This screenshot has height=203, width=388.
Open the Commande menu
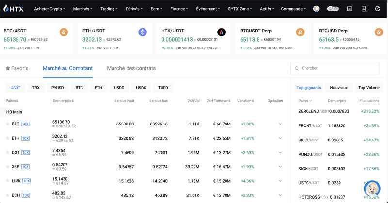293,9
